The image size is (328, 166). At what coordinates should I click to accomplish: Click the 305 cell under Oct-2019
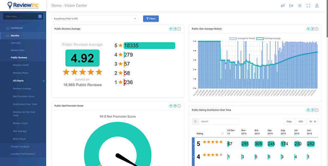(258, 144)
